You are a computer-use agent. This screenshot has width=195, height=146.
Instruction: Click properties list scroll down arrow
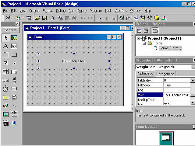(193, 103)
